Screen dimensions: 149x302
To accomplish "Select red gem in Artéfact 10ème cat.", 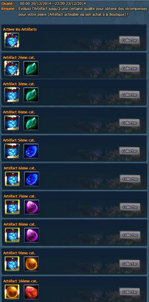I will pyautogui.click(x=31, y=292).
